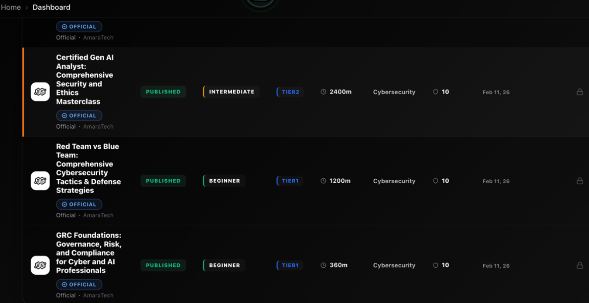Click the 1200m duration in Red Team row
This screenshot has width=589, height=303.
pyautogui.click(x=340, y=181)
